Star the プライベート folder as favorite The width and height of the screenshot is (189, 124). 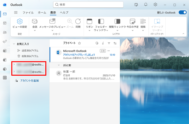pos(79,43)
